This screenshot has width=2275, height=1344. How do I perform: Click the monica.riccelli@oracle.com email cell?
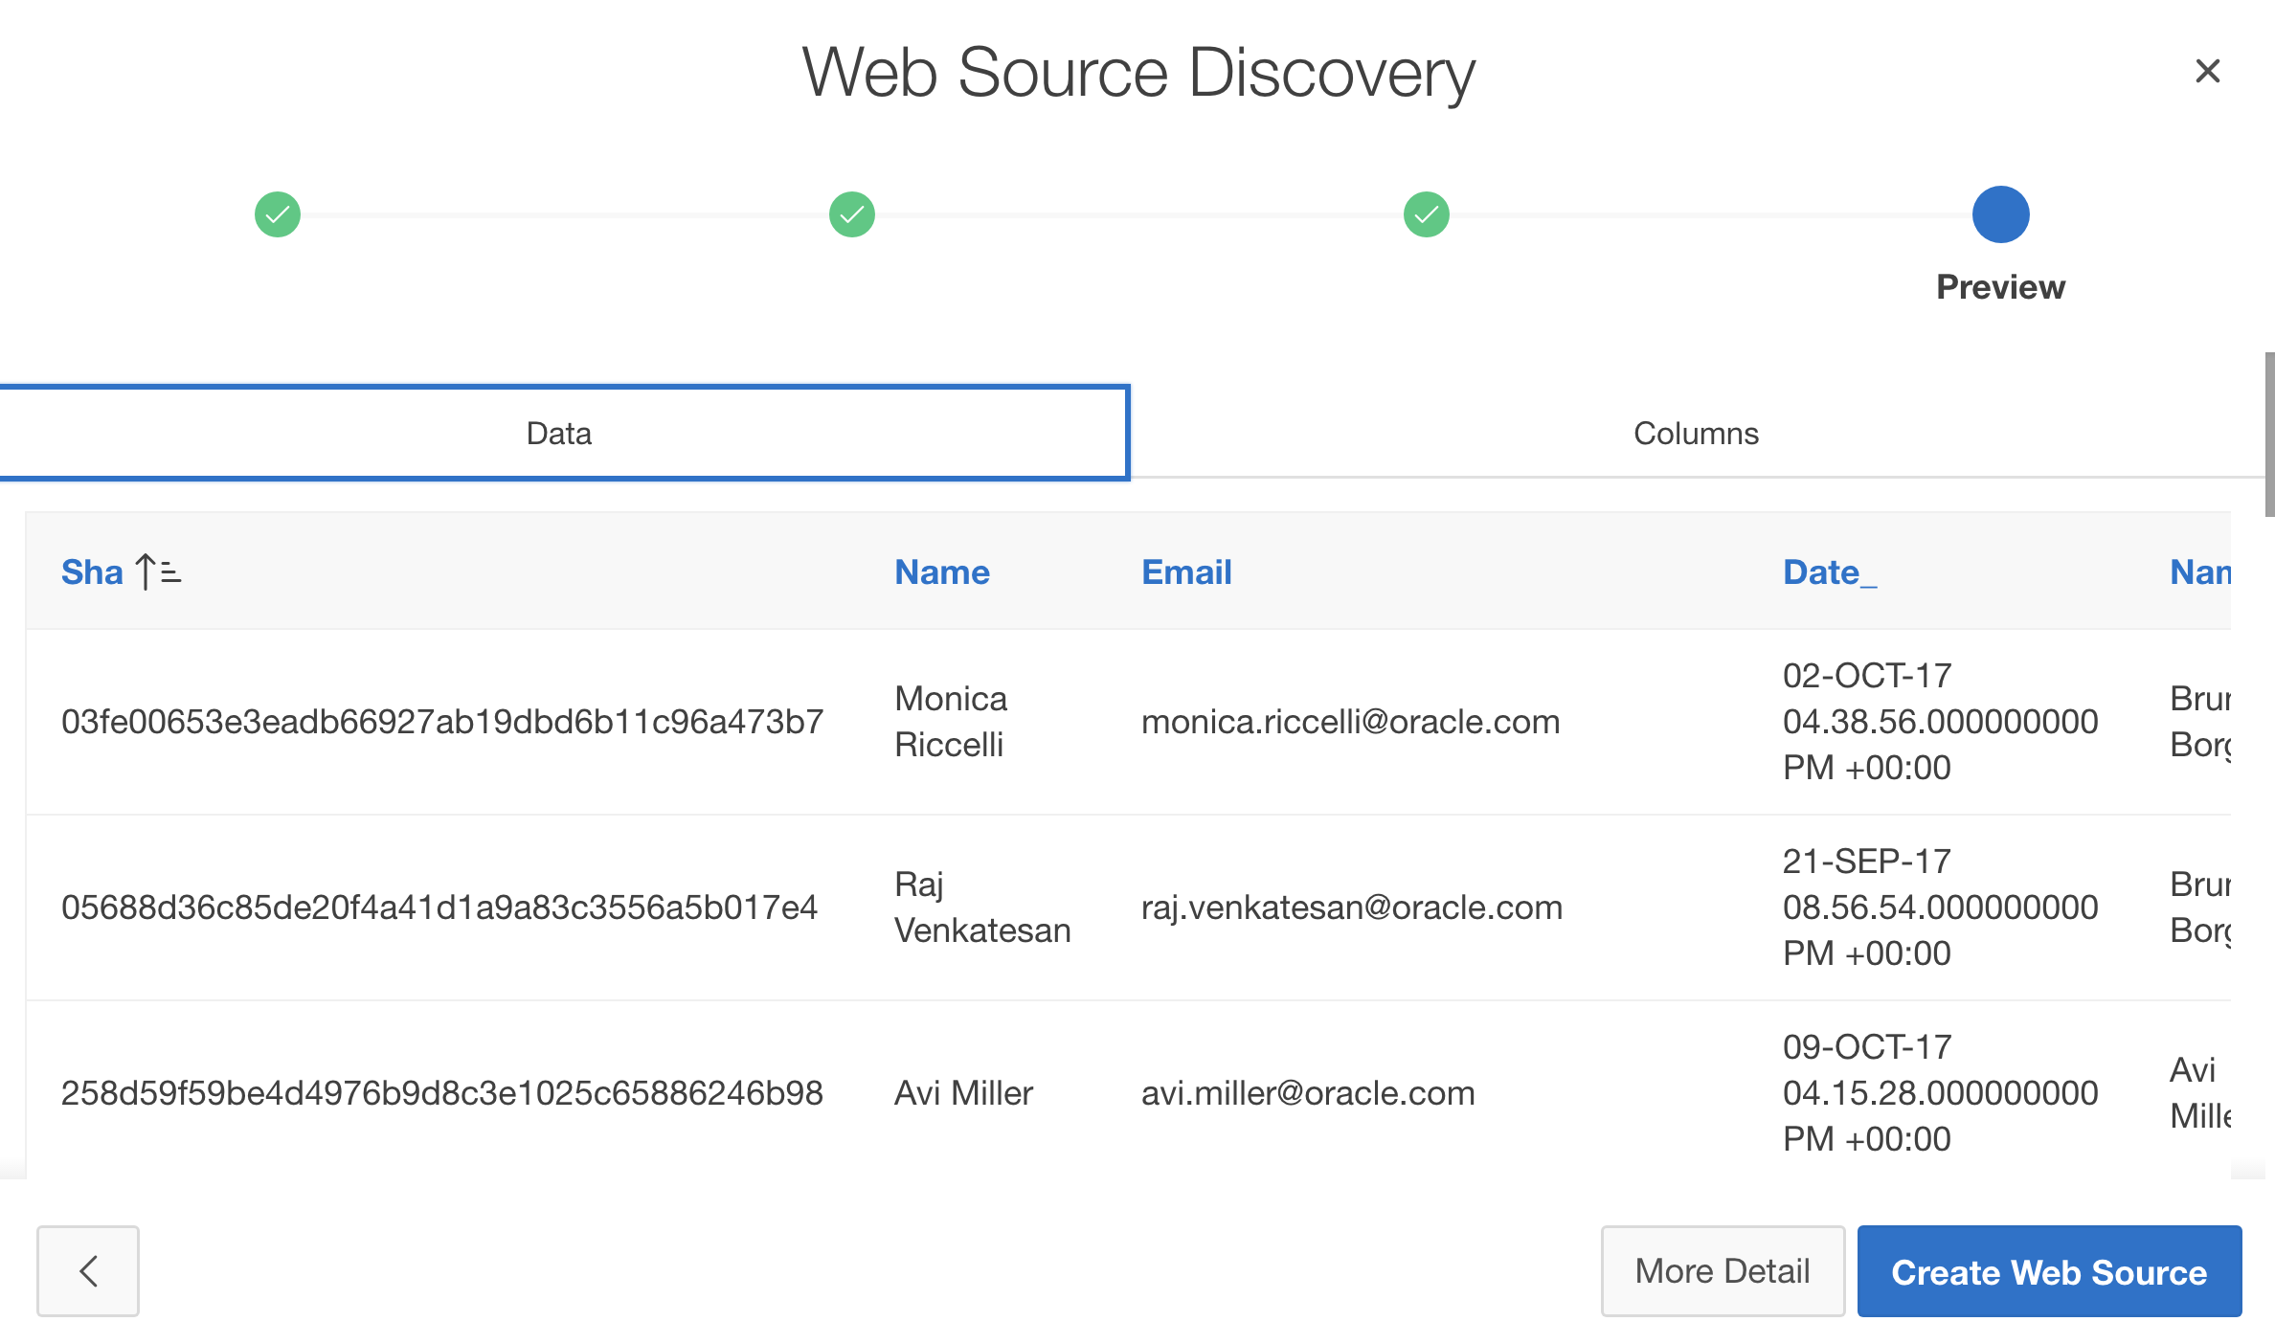[x=1350, y=722]
